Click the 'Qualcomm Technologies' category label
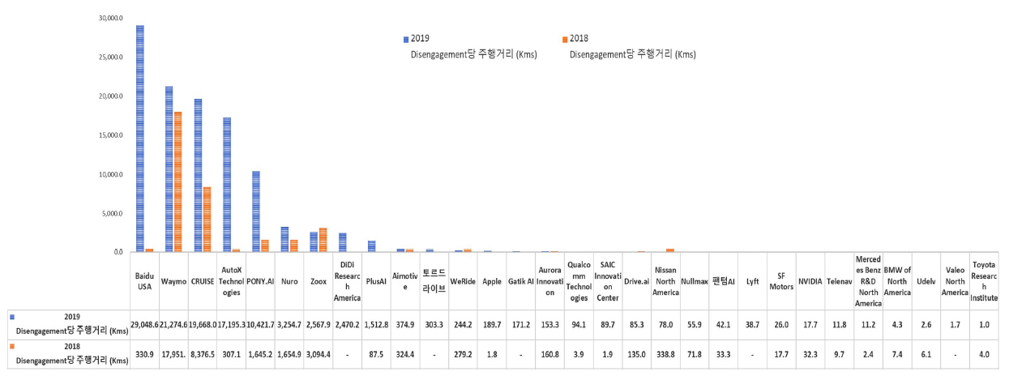Viewport: 1009px width, 380px height. 578,281
